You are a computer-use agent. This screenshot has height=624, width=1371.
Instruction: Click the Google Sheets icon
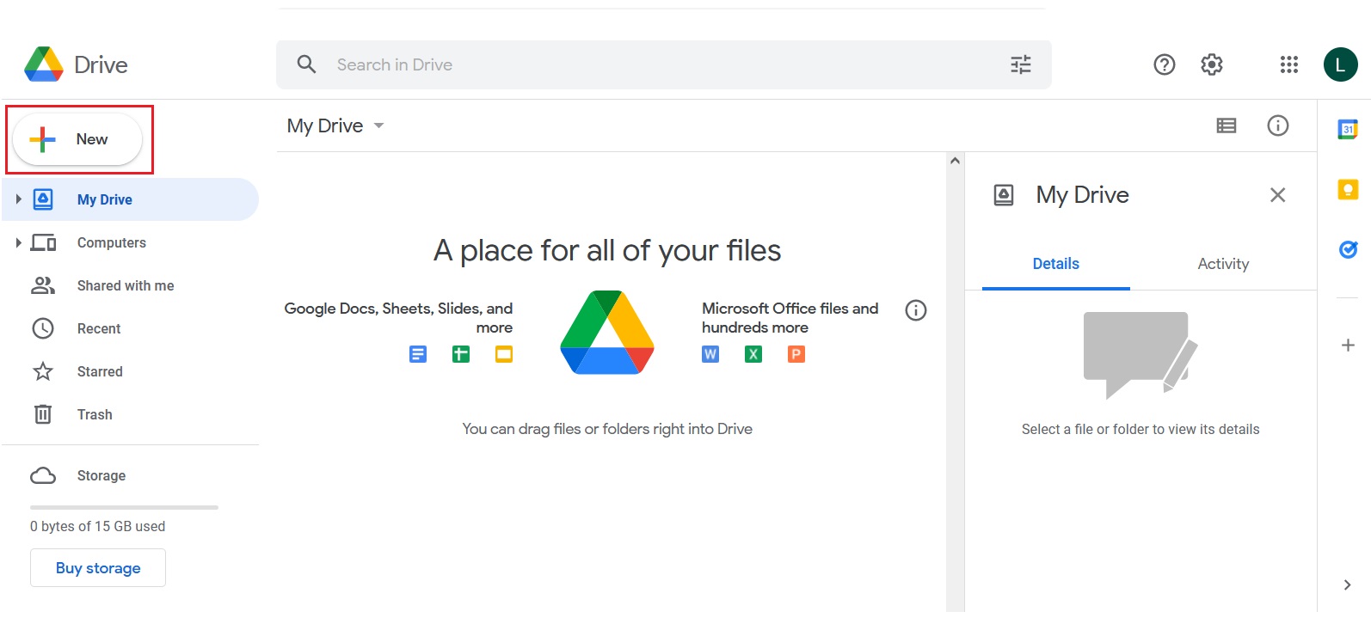[461, 354]
